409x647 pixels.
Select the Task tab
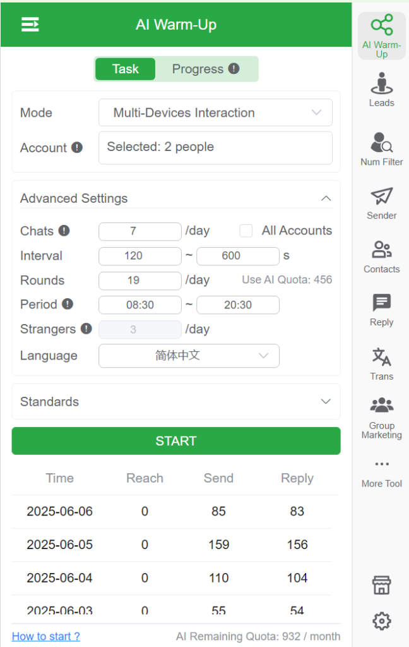126,69
